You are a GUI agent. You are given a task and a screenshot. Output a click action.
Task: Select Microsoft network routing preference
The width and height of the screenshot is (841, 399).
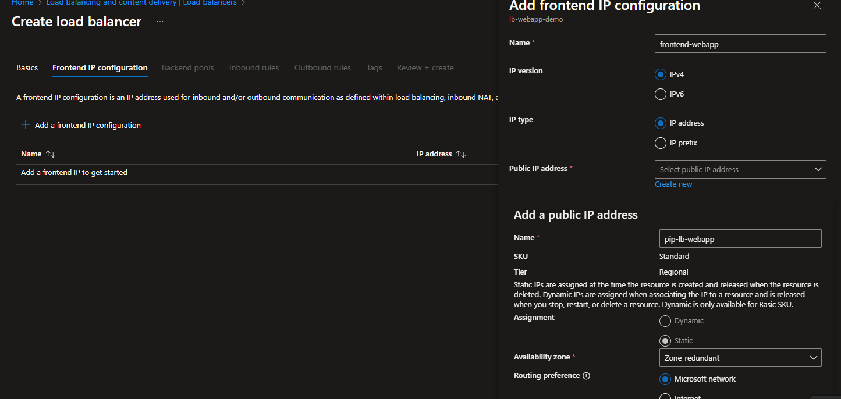click(665, 379)
